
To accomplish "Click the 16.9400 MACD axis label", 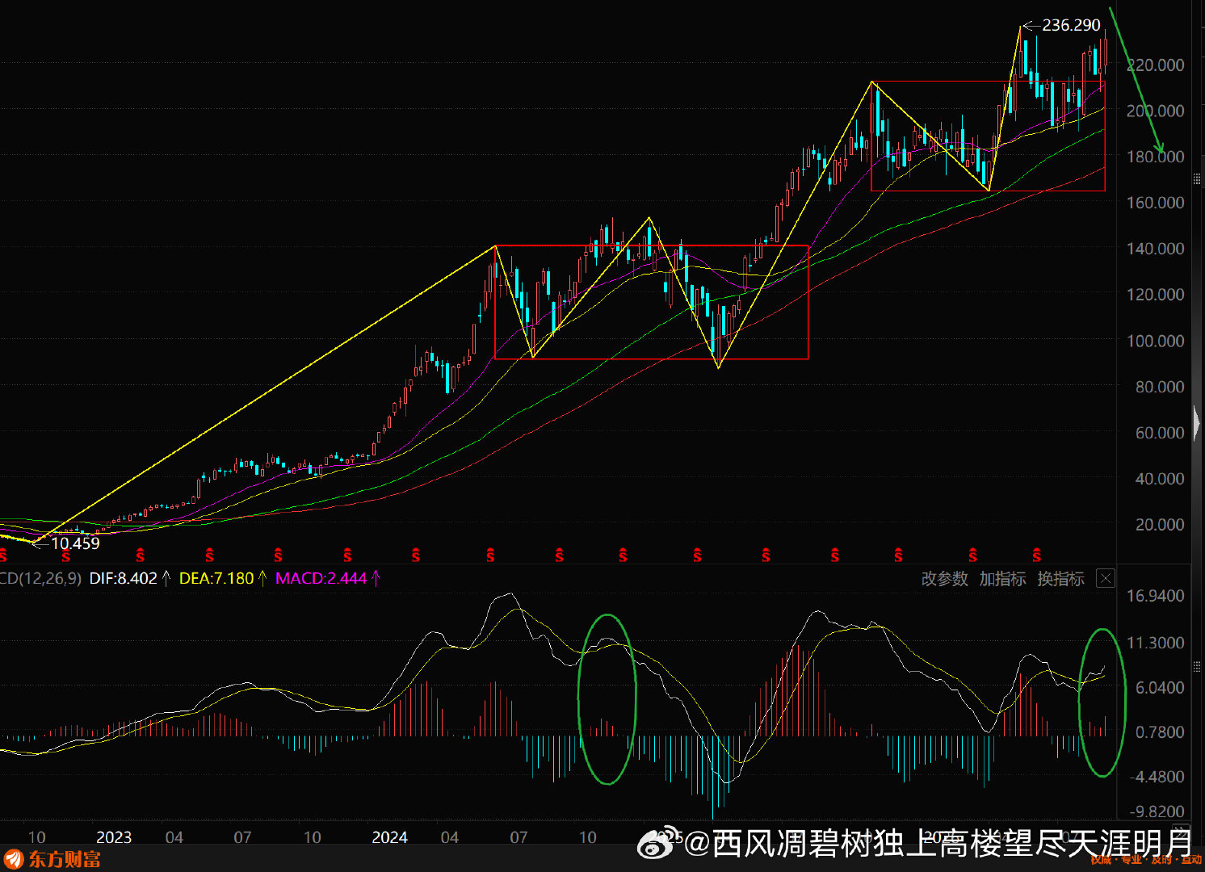I will [x=1156, y=596].
